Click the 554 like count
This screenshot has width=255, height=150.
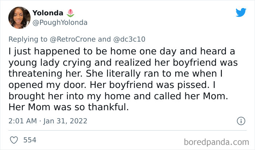tap(30, 140)
